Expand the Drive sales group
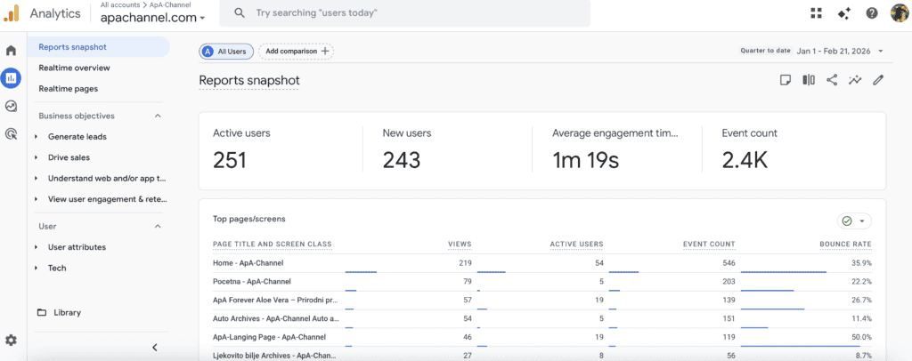Image resolution: width=912 pixels, height=361 pixels. 36,157
